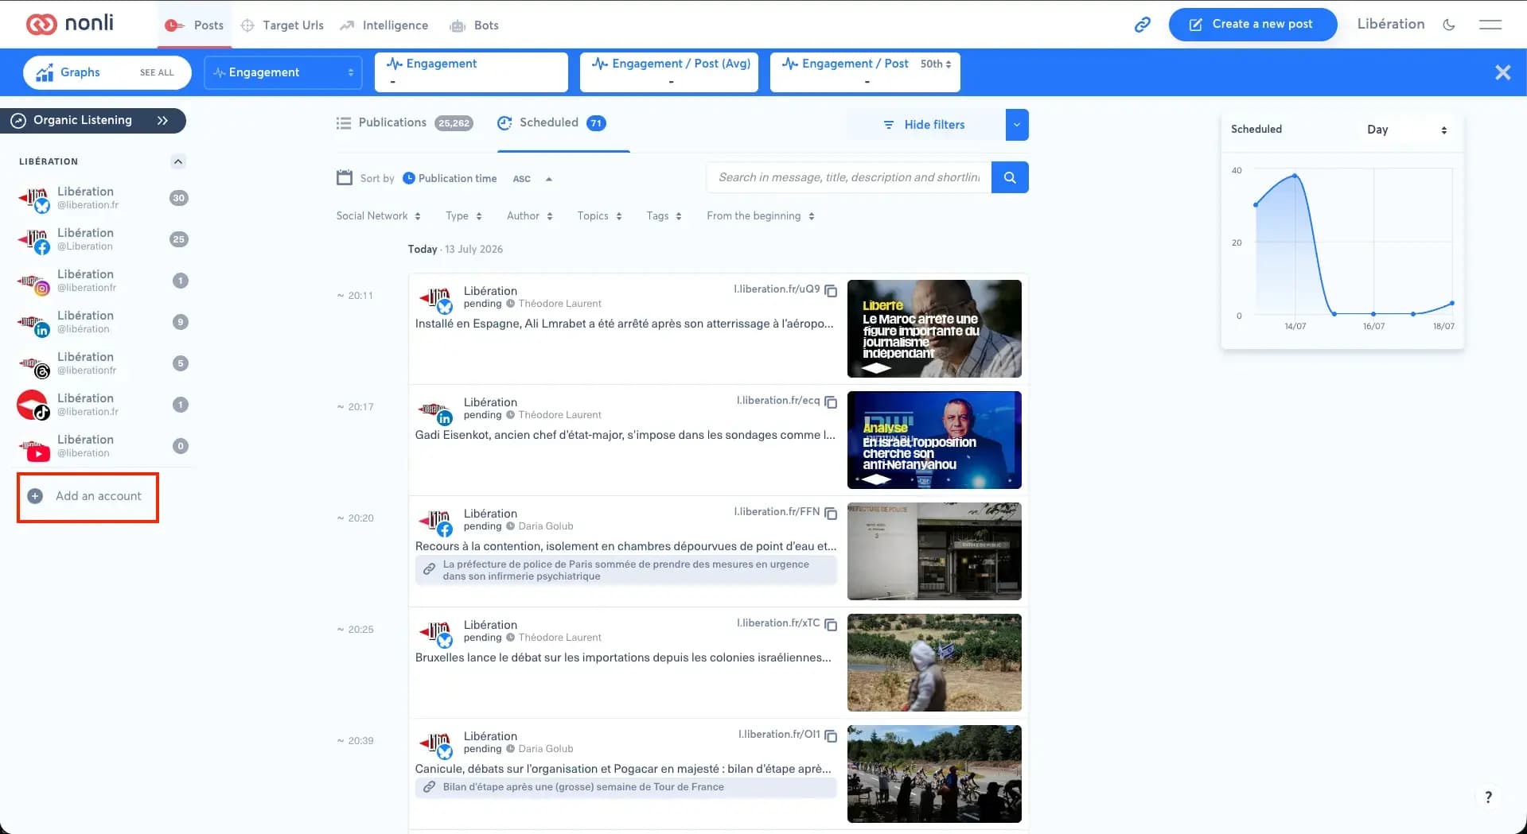
Task: Open En Israël l'opposition thumbnail
Action: tap(934, 440)
